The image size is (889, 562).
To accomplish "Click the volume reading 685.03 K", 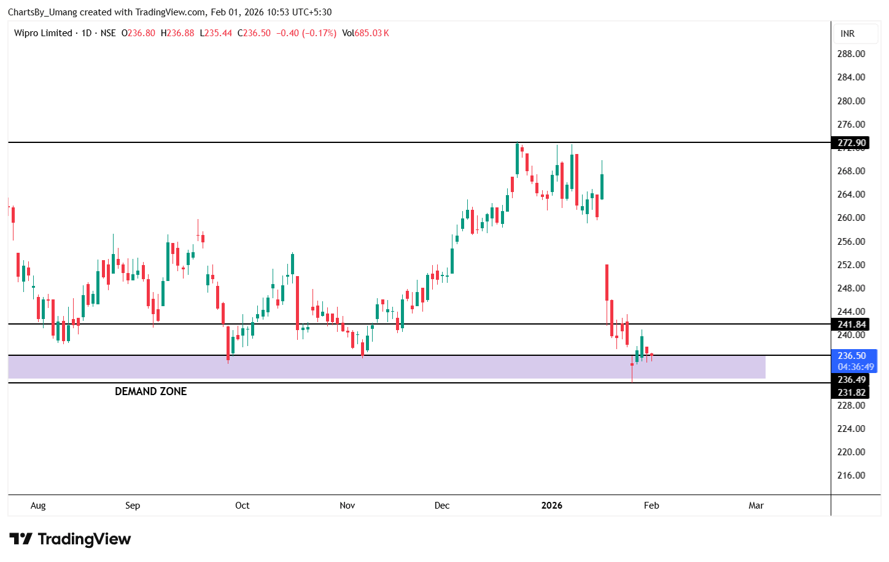I will pos(371,33).
